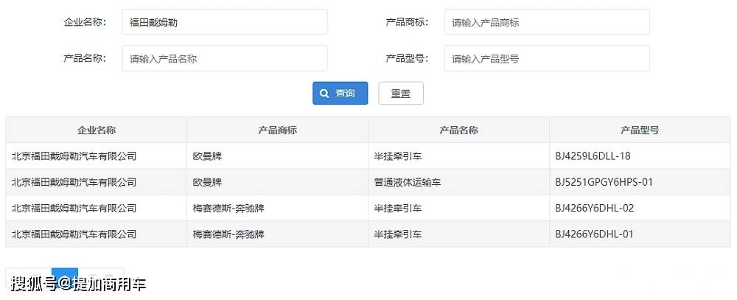Click 半挂牵引车 in the BJ4266Y6DHL-01 row
The width and height of the screenshot is (737, 300).
point(398,234)
